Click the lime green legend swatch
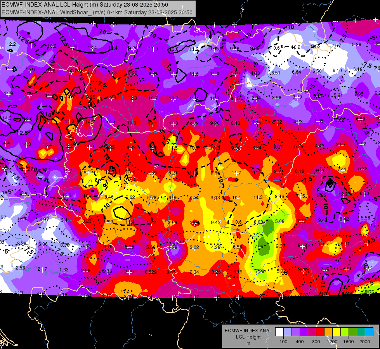The image size is (380, 349). click(x=345, y=332)
